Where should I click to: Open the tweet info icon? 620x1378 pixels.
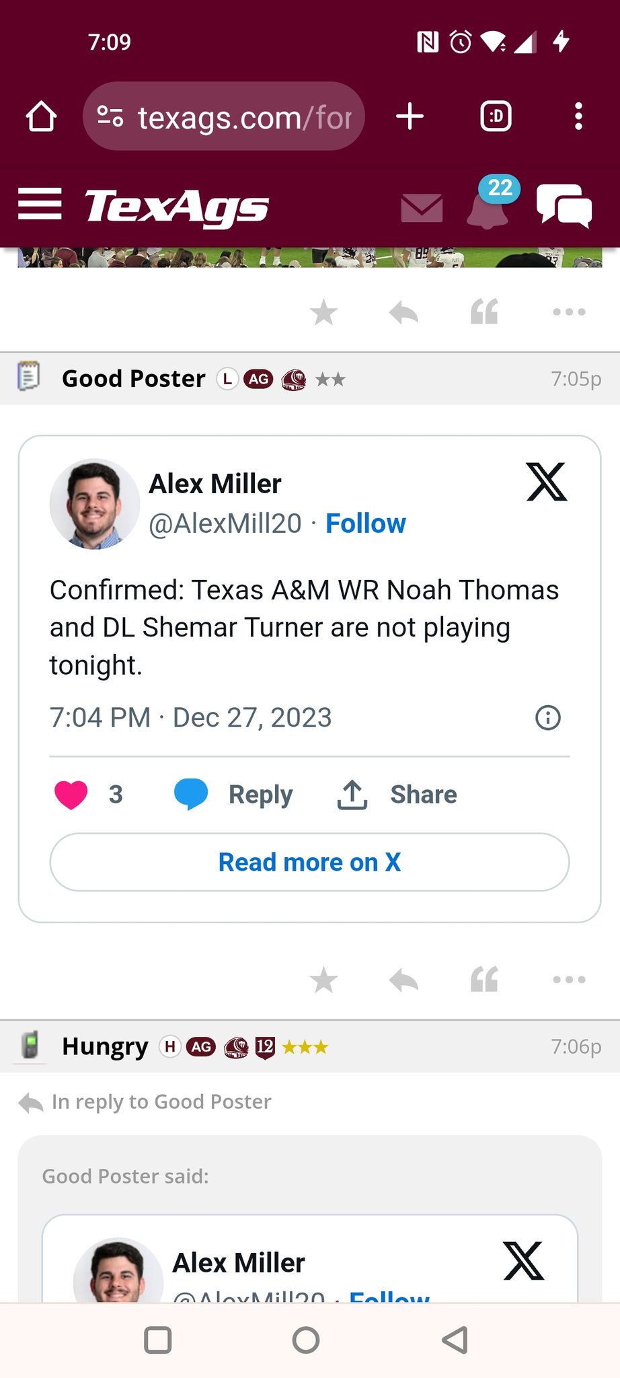point(547,718)
